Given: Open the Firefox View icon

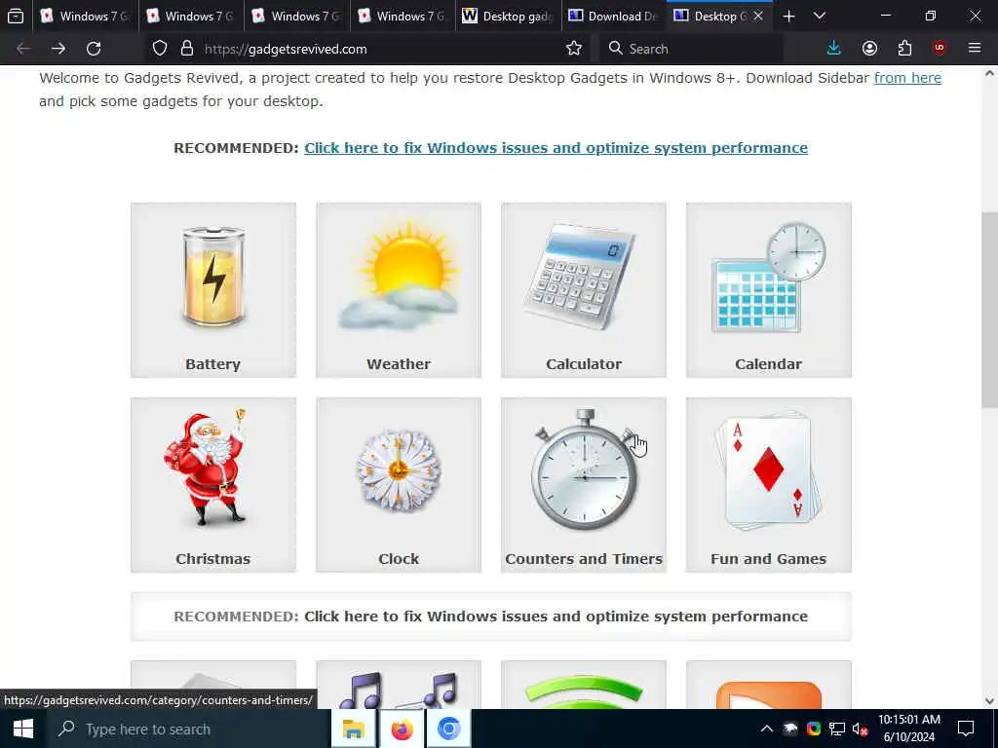Looking at the screenshot, I should point(16,16).
